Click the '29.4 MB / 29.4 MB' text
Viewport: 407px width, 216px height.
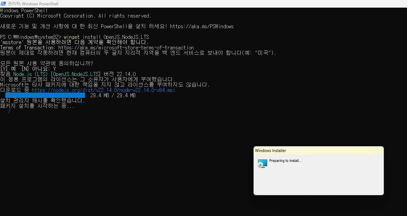[x=113, y=95]
